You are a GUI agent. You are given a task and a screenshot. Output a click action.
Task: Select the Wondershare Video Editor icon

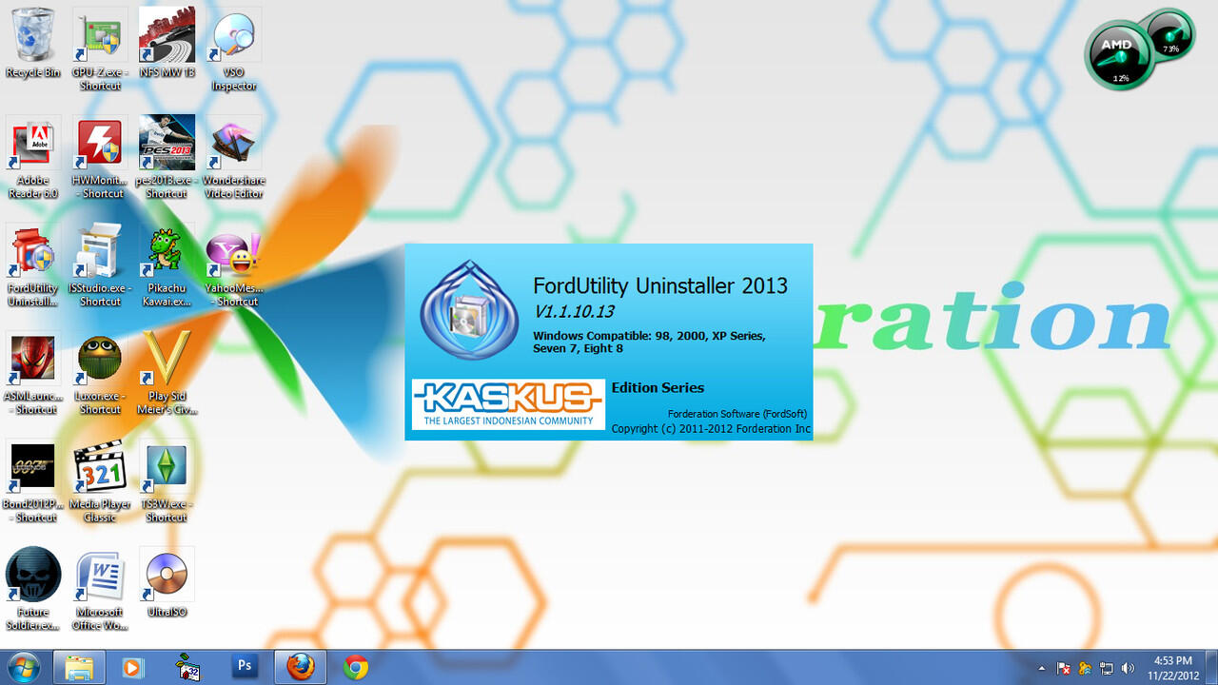[x=233, y=157]
